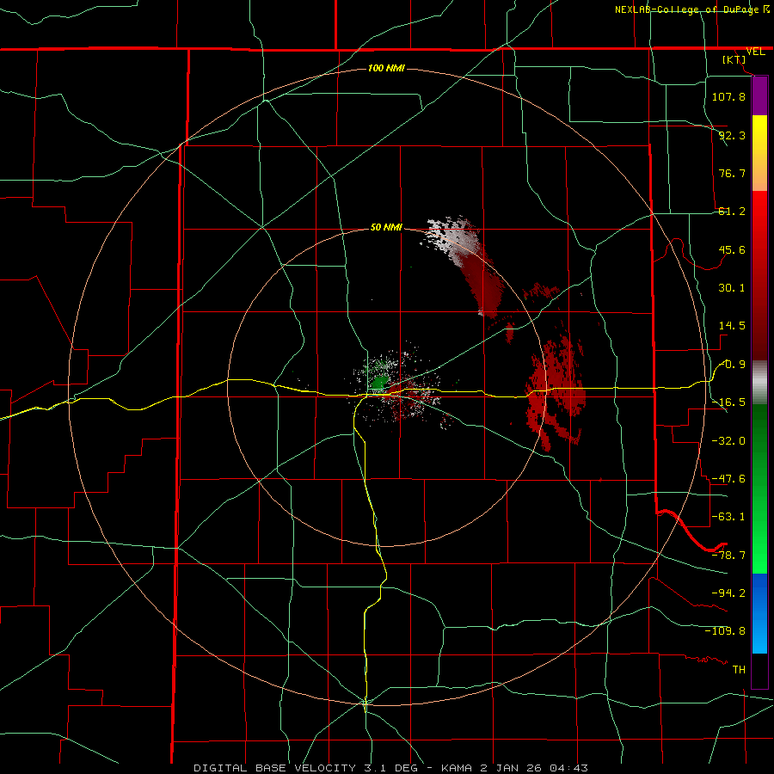Click the 76.7 velocity scale value

click(x=732, y=173)
